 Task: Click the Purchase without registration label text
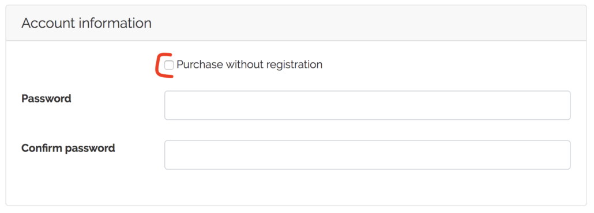click(x=249, y=64)
